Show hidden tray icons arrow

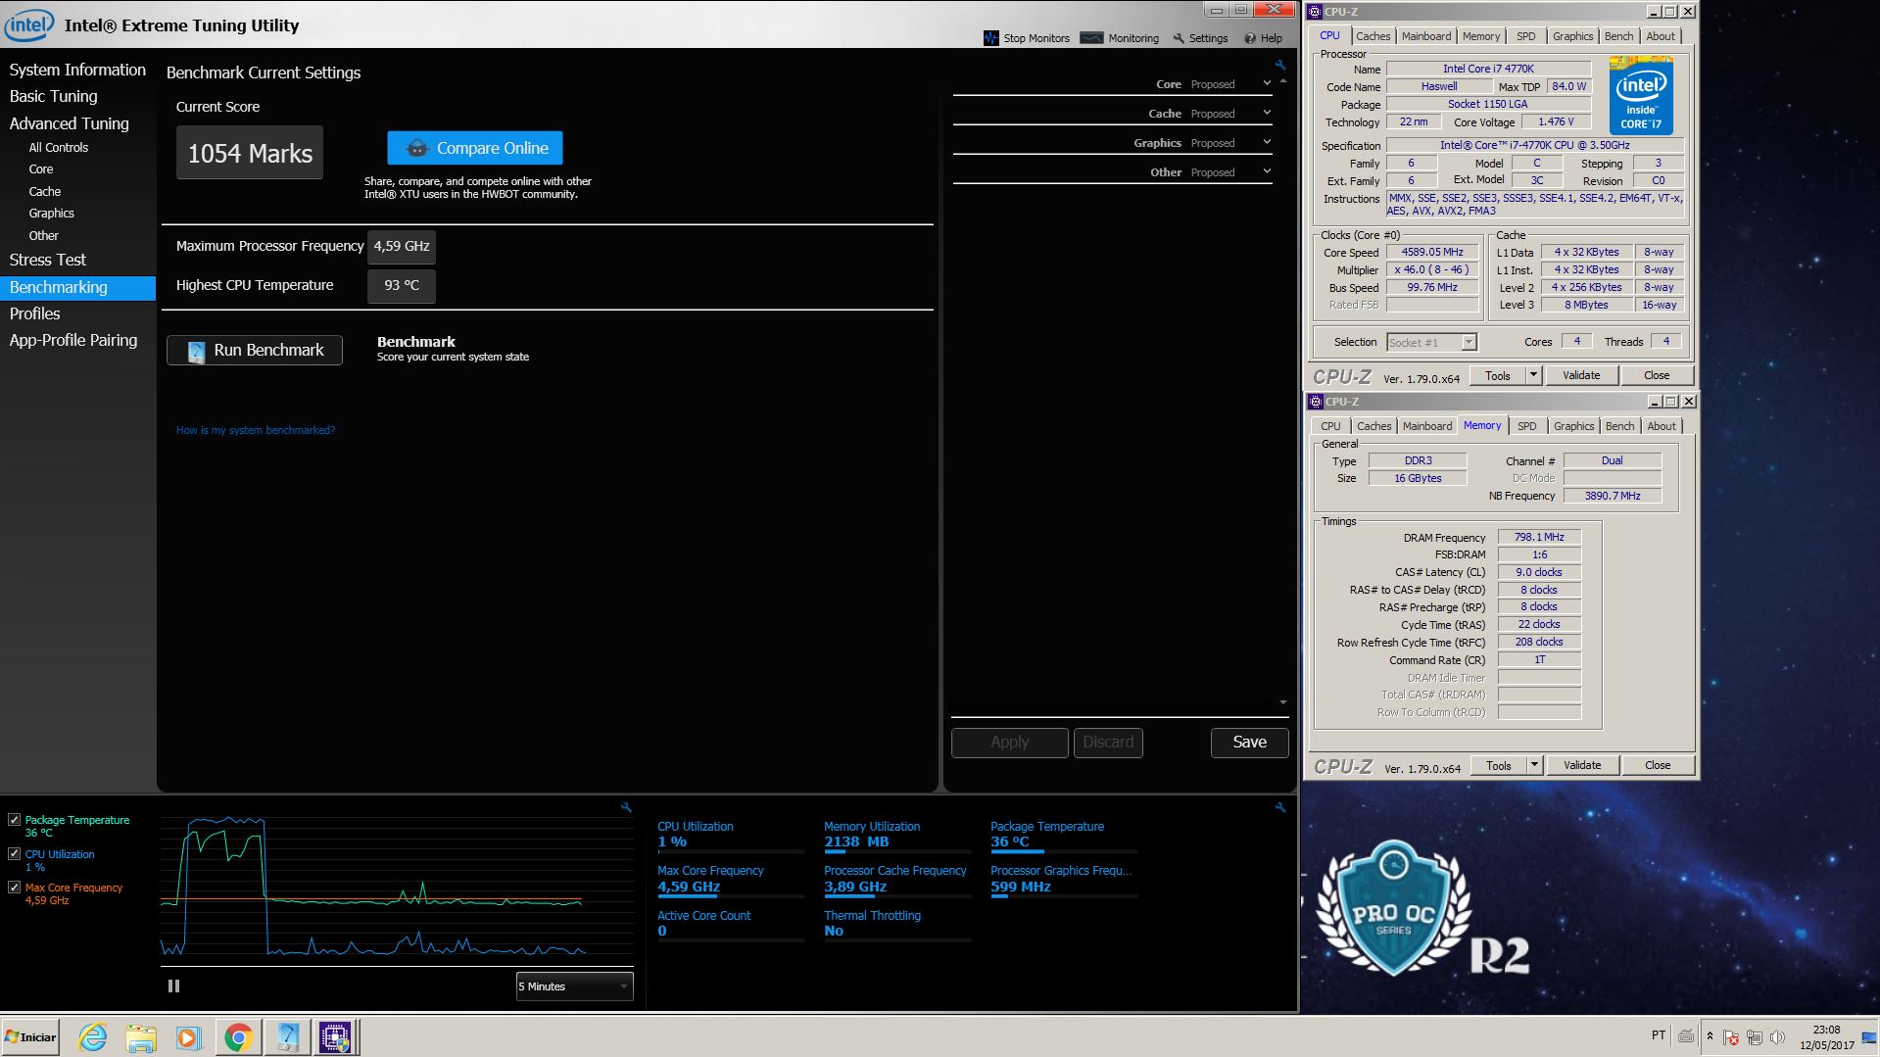pos(1710,1036)
